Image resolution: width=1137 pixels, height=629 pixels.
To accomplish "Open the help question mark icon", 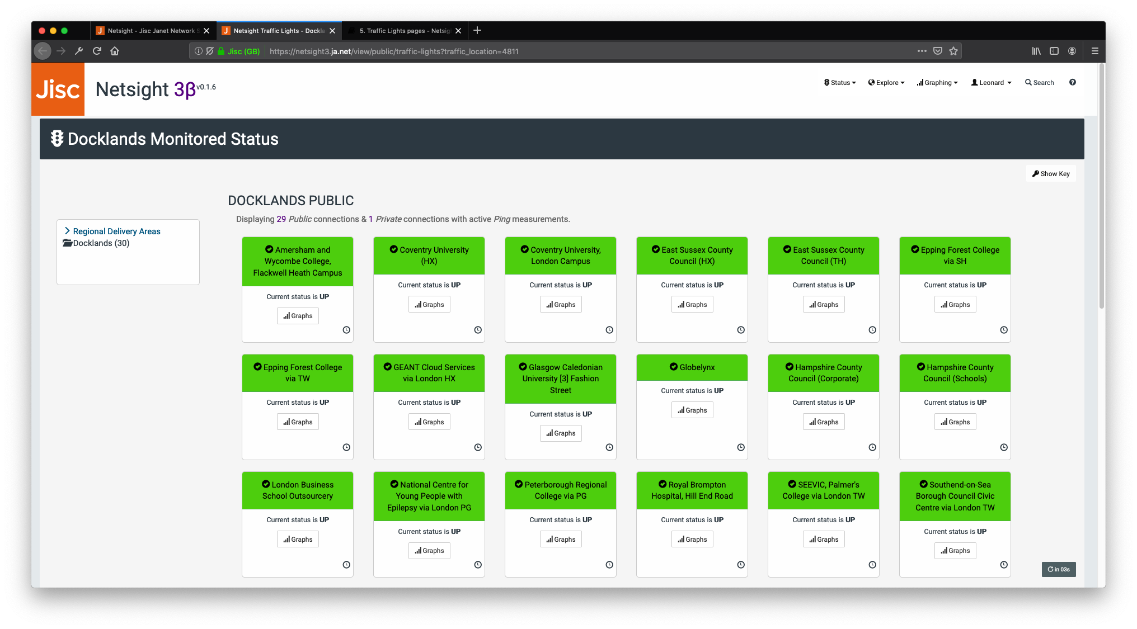I will (1072, 82).
